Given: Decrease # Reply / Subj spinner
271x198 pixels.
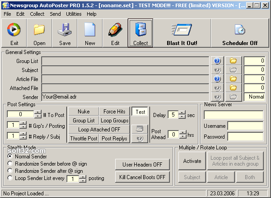Looking at the screenshot, I should [x=23, y=138].
